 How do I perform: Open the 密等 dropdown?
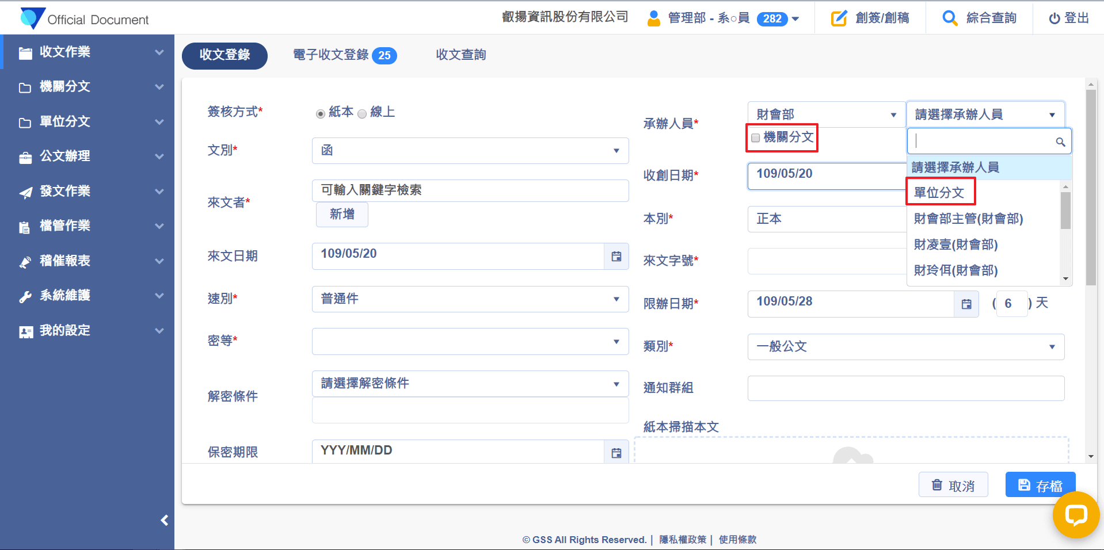coord(470,342)
